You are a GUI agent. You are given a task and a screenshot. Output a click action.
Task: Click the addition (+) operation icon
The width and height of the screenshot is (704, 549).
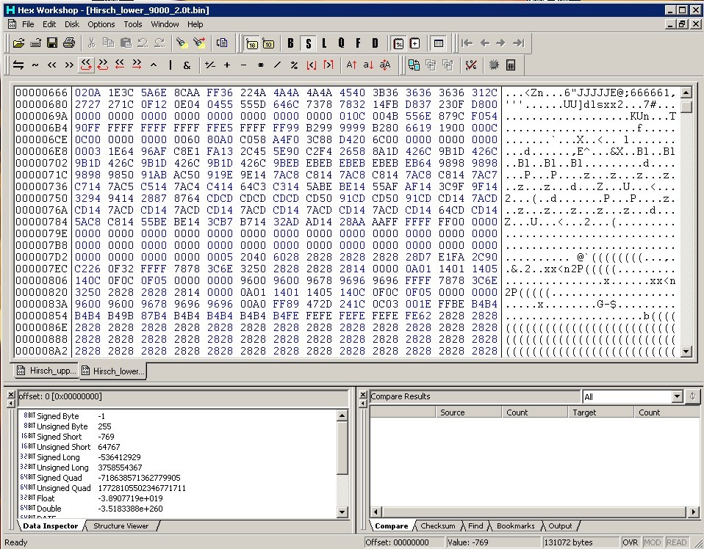(x=227, y=65)
